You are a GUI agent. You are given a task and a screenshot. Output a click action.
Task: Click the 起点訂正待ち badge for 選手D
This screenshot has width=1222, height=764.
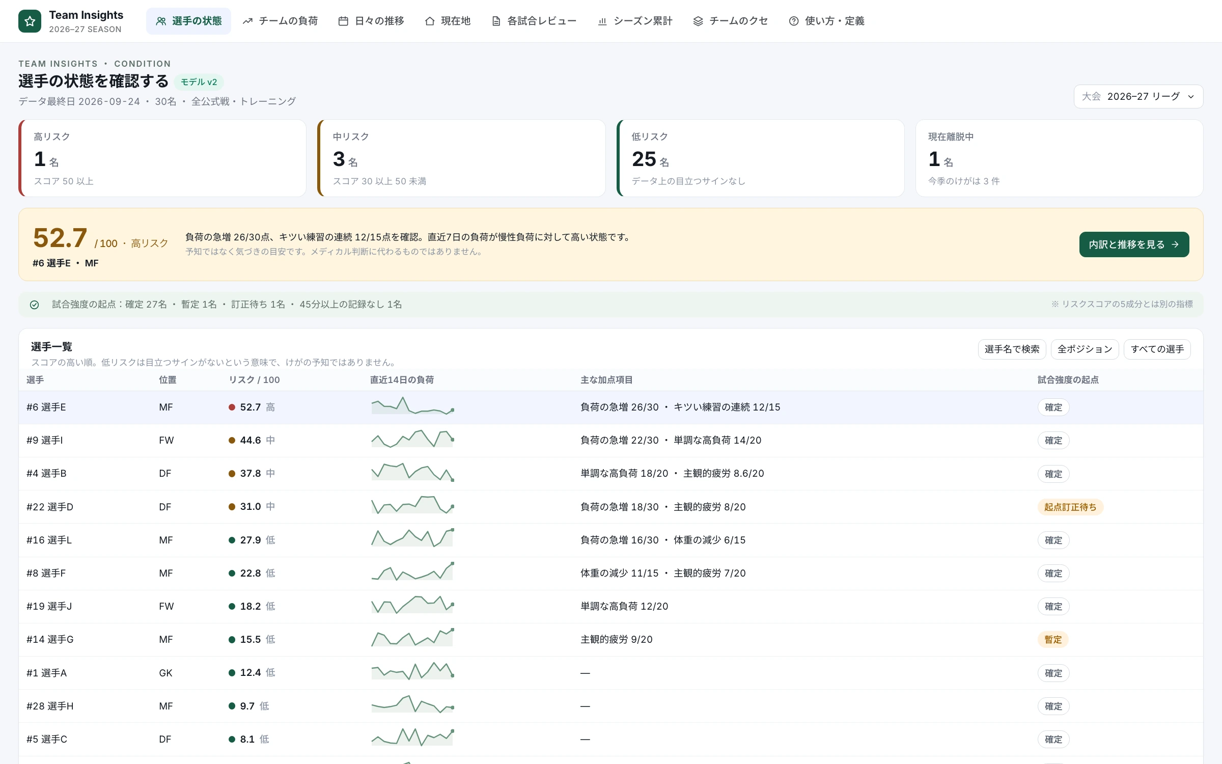1070,507
